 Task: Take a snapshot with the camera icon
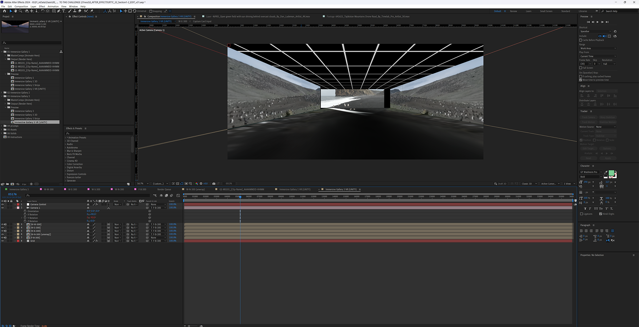pyautogui.click(x=214, y=184)
